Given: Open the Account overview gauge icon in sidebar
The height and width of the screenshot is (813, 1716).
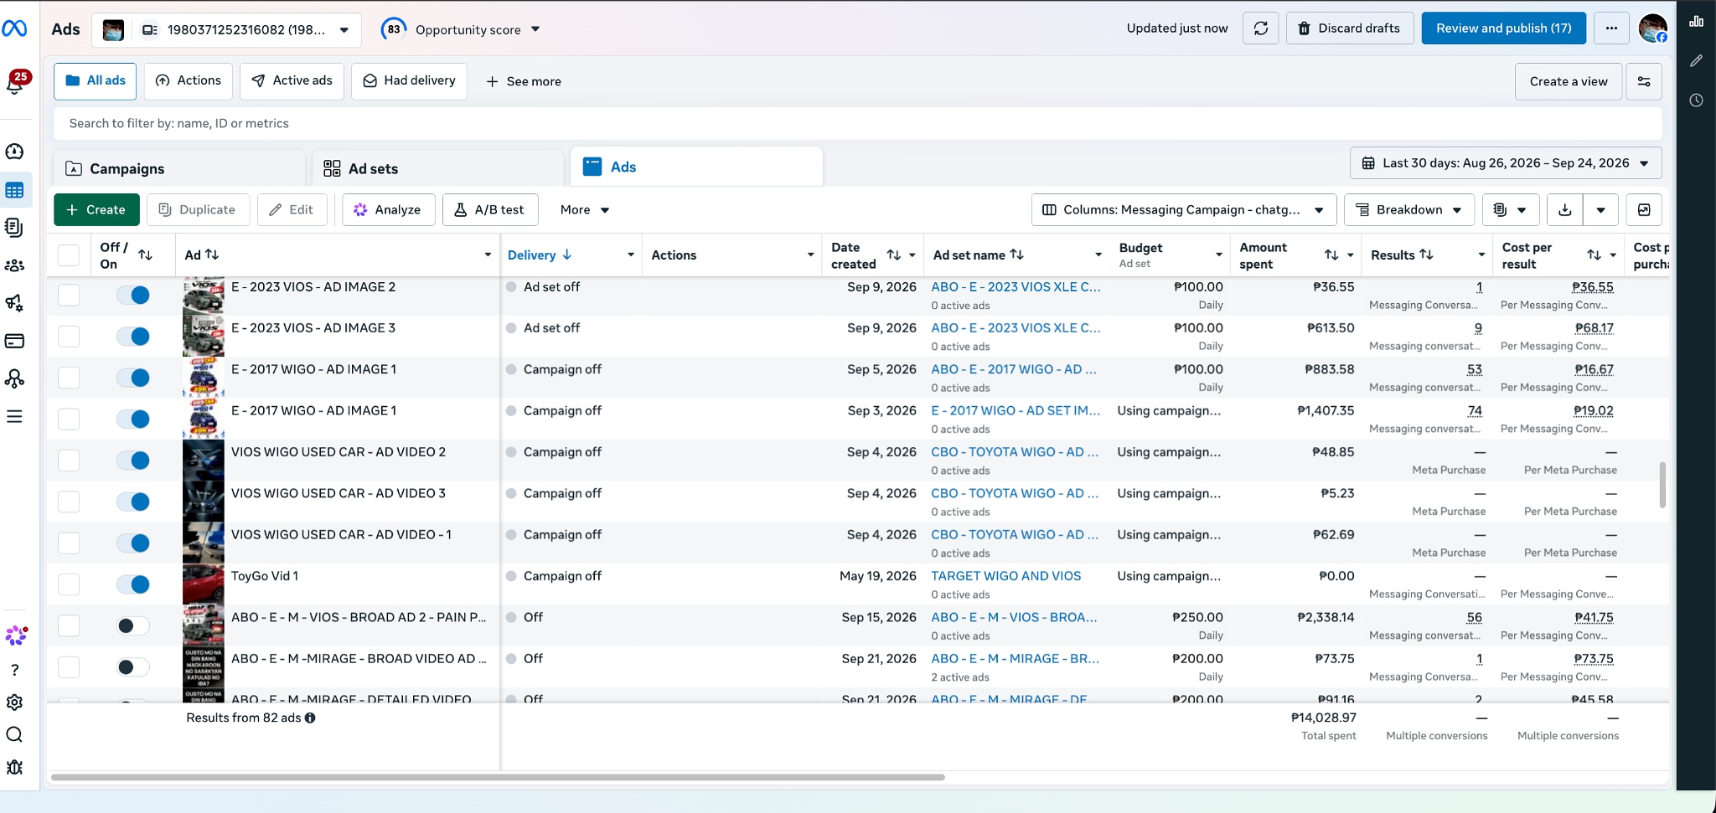Looking at the screenshot, I should (14, 152).
